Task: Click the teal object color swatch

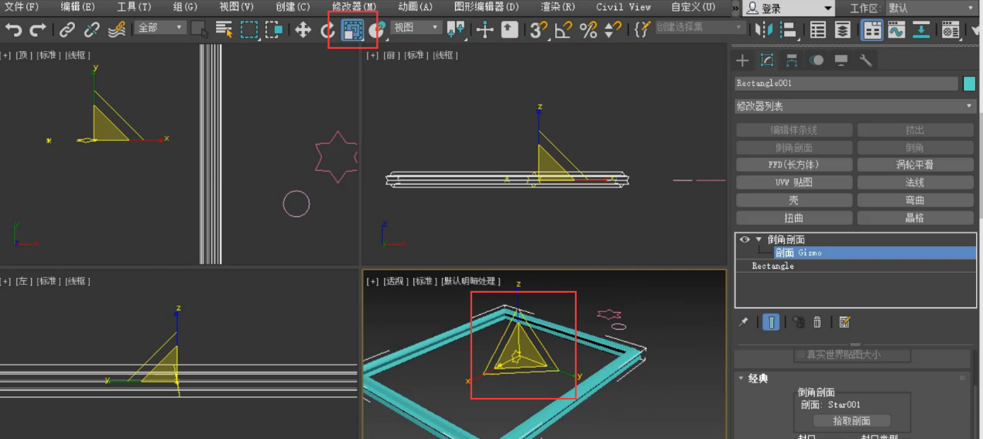Action: (969, 84)
